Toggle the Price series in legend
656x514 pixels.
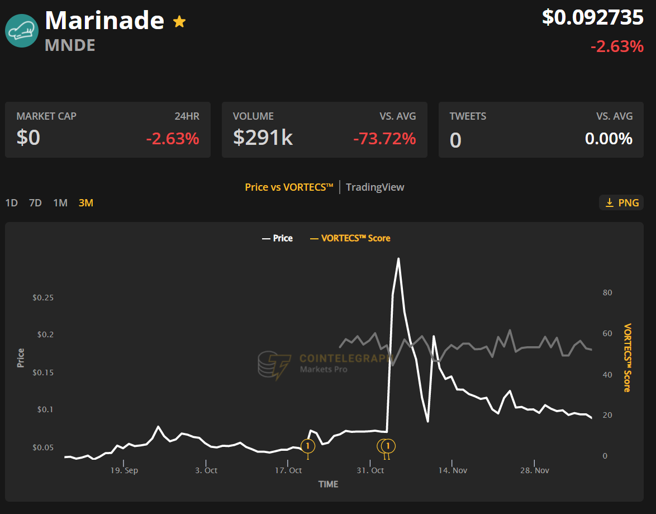click(277, 238)
